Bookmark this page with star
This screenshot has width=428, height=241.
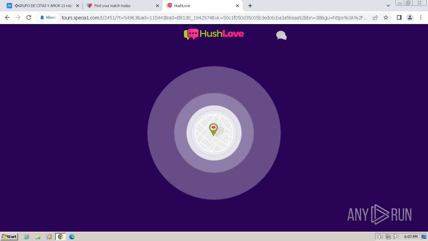click(x=386, y=17)
